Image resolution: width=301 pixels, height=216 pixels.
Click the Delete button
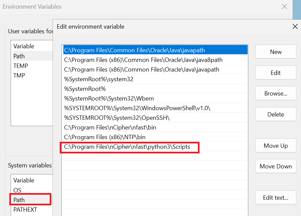coord(275,114)
